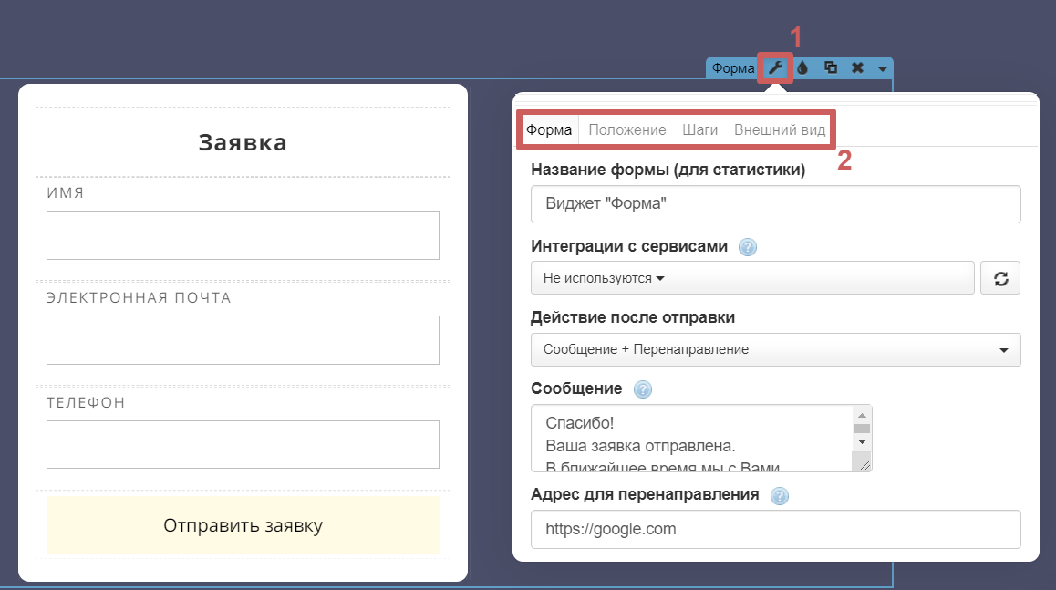Delete the form widget with X icon
This screenshot has width=1056, height=590.
coord(857,67)
